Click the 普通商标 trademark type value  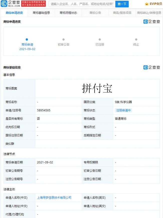click(x=121, y=119)
